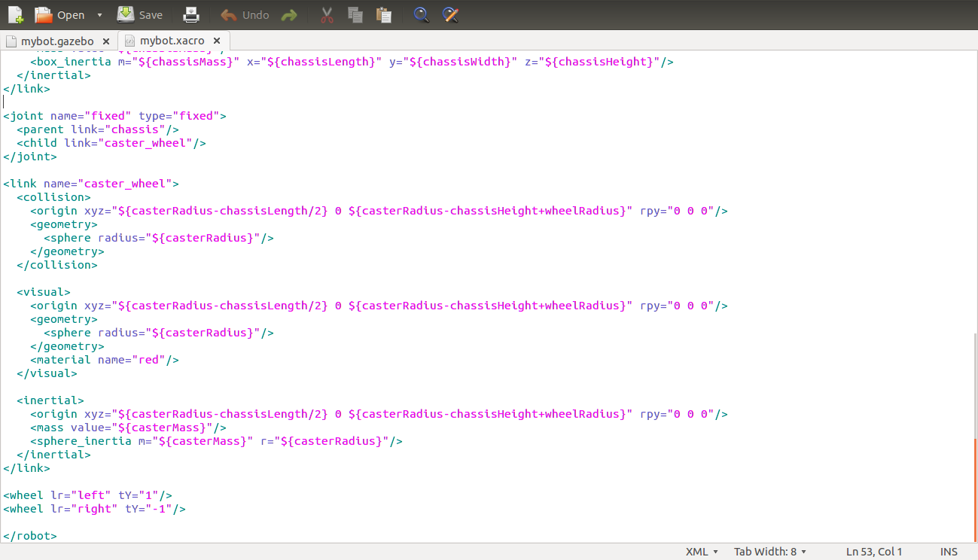This screenshot has width=978, height=560.
Task: Paste clipboard contents with the paste icon
Action: 383,14
